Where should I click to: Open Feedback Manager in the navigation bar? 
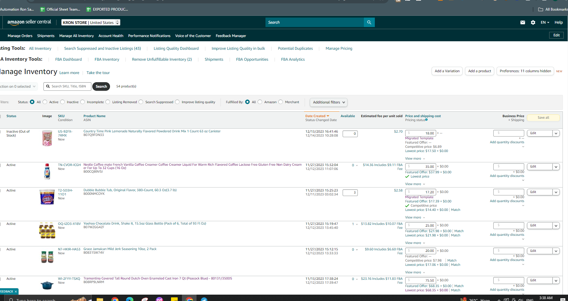(x=231, y=36)
